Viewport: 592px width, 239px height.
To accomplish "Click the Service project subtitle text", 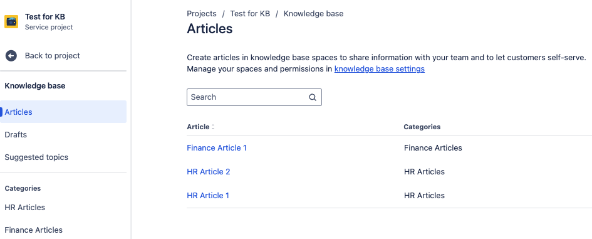I will [49, 27].
